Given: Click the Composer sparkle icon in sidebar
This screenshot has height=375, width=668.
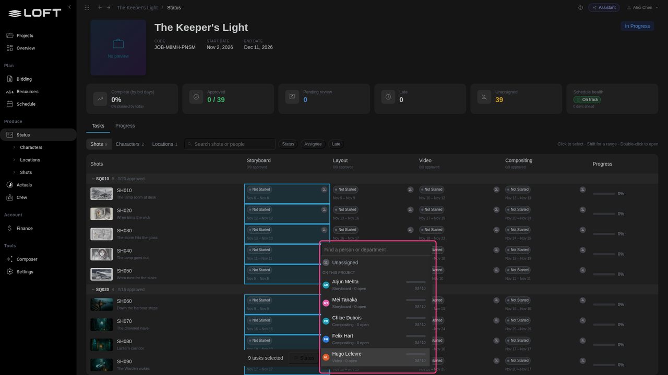Looking at the screenshot, I should point(9,259).
